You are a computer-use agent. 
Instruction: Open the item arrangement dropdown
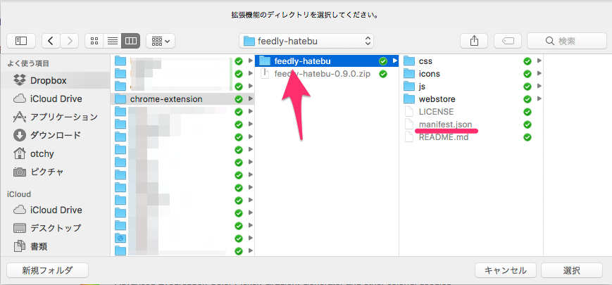[x=161, y=41]
